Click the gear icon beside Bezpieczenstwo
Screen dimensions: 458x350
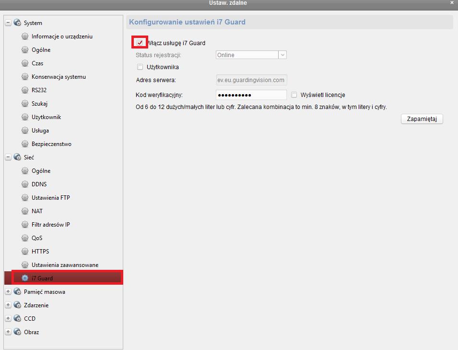[x=25, y=144]
